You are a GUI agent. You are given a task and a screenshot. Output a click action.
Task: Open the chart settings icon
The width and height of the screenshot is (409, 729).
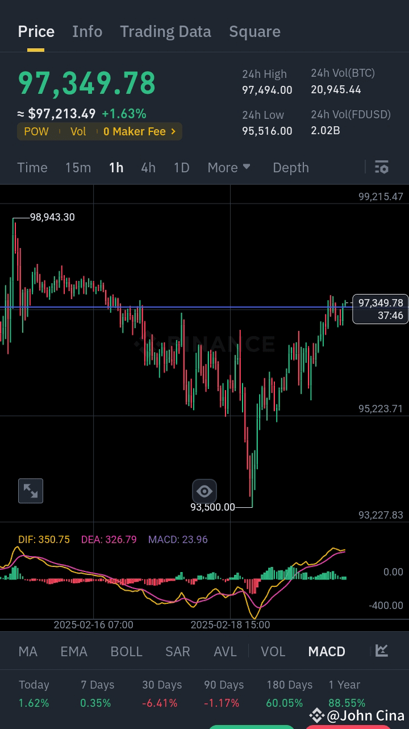click(382, 167)
